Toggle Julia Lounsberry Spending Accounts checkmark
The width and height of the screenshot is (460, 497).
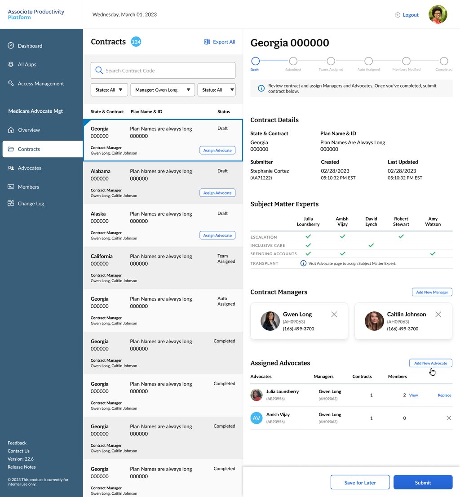coord(308,253)
